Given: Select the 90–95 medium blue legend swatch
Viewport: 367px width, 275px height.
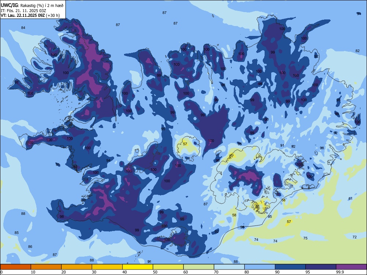Looking at the screenshot, I should 290,267.
